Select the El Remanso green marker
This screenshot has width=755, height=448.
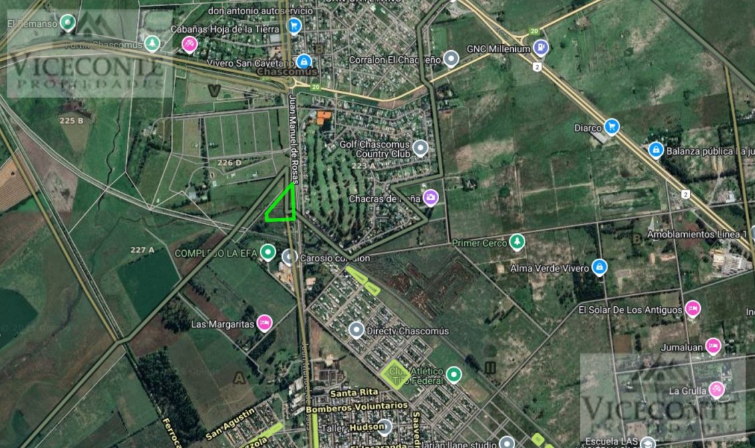(x=67, y=22)
